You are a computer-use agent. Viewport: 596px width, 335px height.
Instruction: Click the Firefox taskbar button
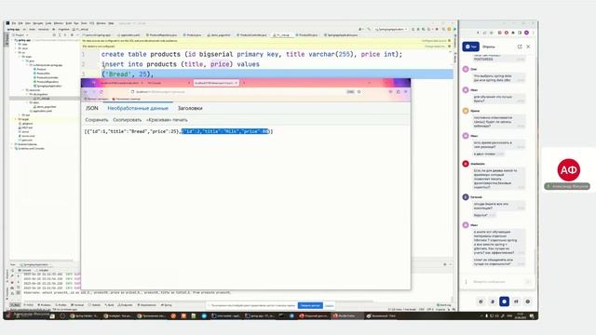346,315
